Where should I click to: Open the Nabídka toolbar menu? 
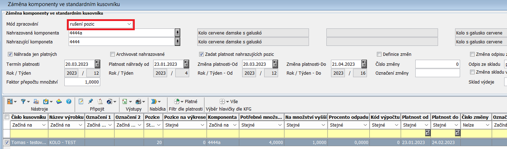pos(157,101)
